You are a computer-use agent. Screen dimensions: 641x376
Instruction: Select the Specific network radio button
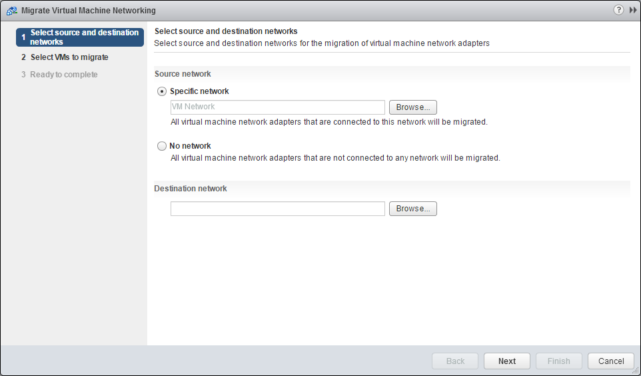162,91
